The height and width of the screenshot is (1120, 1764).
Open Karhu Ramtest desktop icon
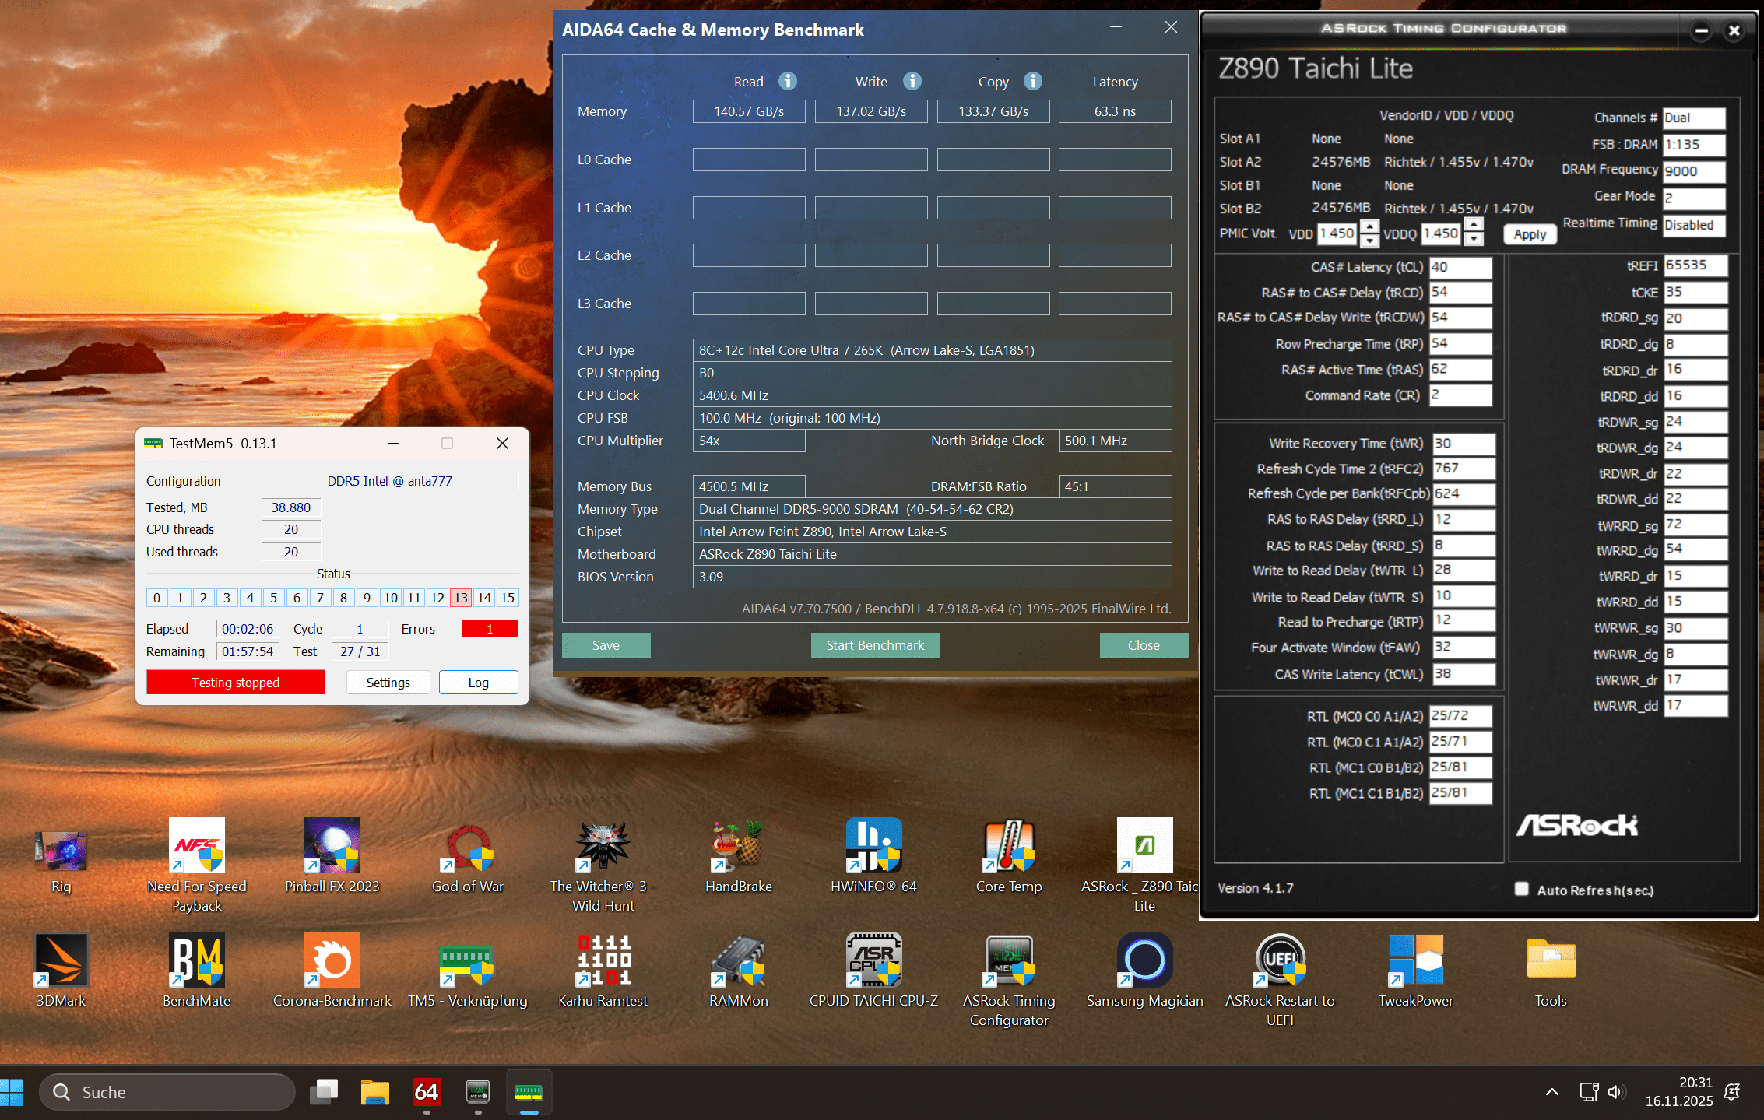pyautogui.click(x=603, y=960)
